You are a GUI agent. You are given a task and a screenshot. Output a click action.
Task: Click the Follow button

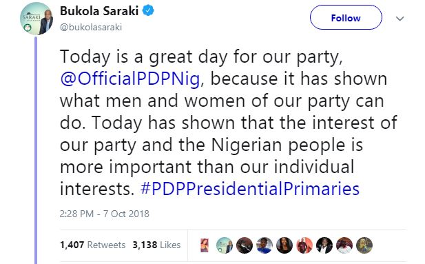(x=346, y=18)
